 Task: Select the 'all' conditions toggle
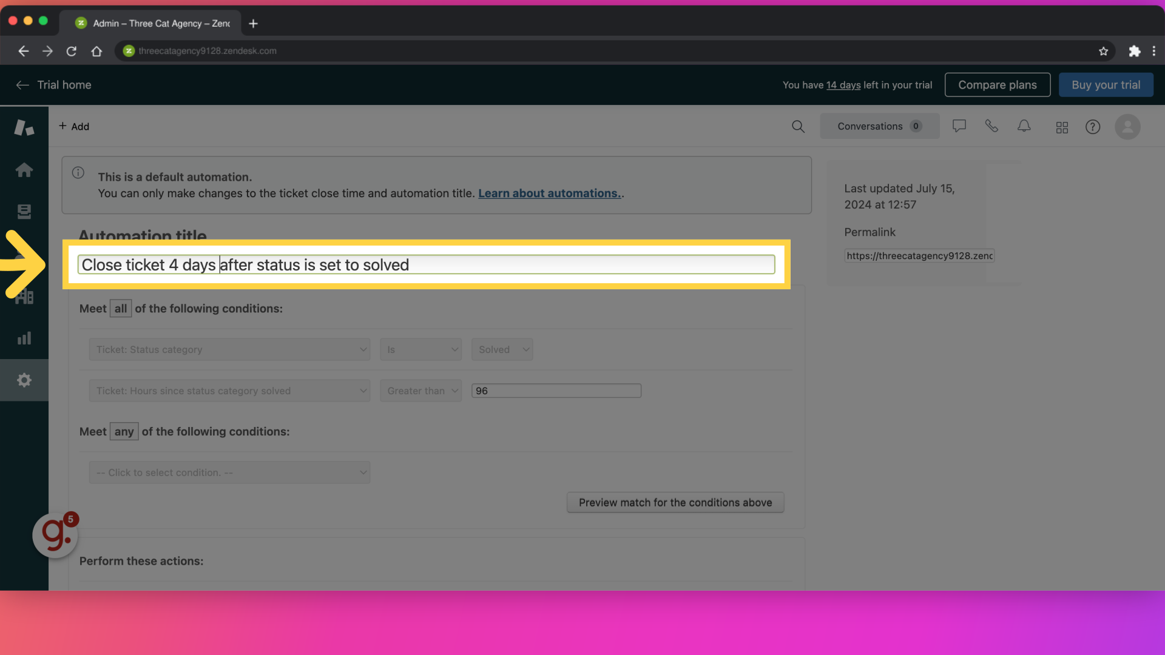(120, 308)
